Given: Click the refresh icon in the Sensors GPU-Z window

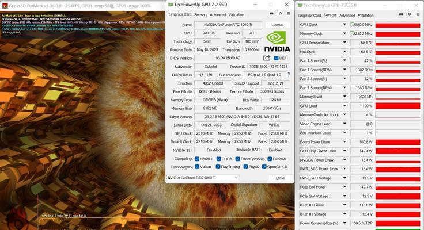Looking at the screenshot, I should click(x=410, y=14).
